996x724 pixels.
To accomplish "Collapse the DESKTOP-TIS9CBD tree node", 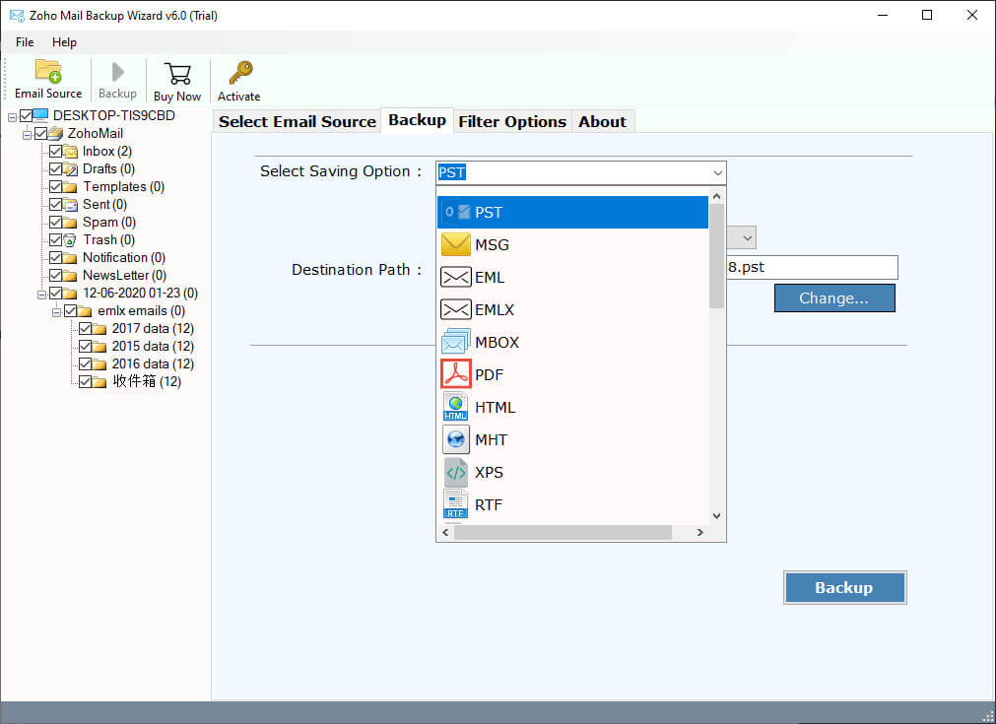I will click(x=12, y=117).
